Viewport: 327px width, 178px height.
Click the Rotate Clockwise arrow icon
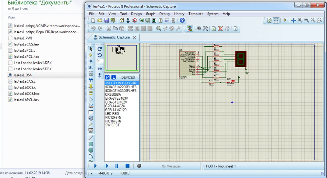(100, 49)
